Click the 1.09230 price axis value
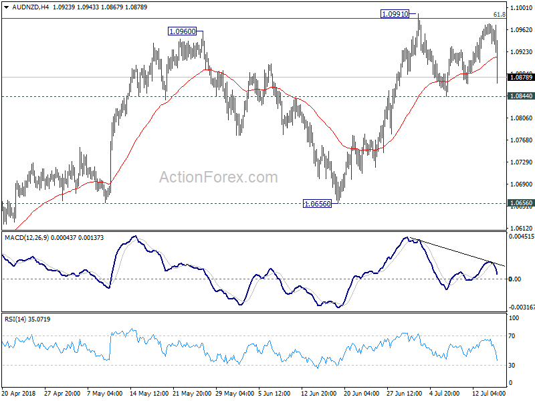The width and height of the screenshot is (535, 401). click(521, 52)
